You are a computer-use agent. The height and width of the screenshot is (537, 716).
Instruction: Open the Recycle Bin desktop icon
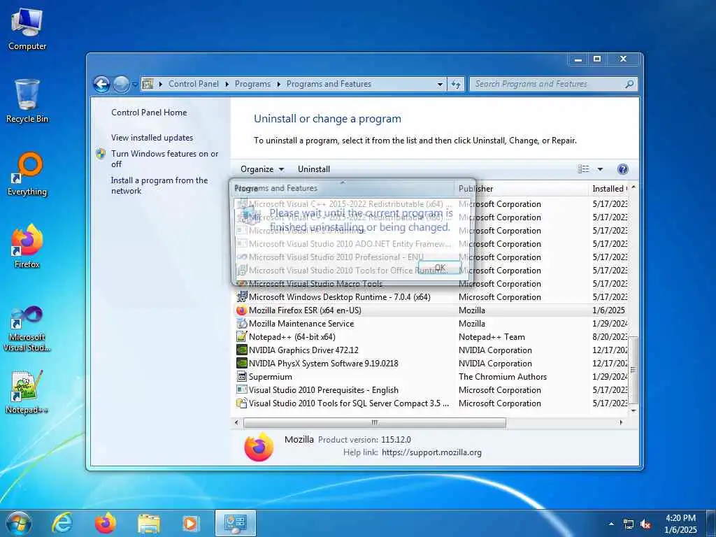(x=27, y=101)
